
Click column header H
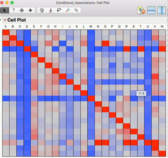coord(55,26)
